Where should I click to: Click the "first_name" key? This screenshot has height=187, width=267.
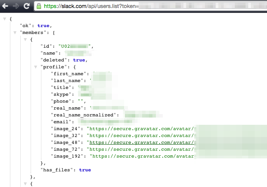click(69, 74)
